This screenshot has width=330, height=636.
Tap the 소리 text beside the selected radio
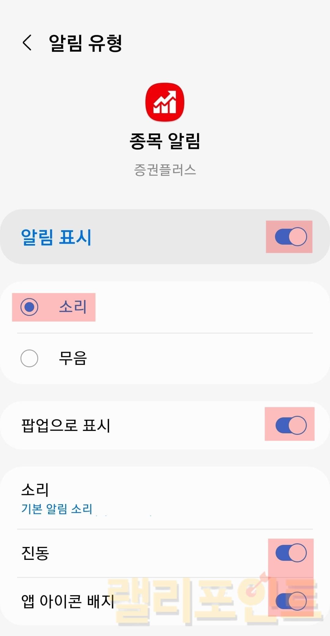coord(73,307)
